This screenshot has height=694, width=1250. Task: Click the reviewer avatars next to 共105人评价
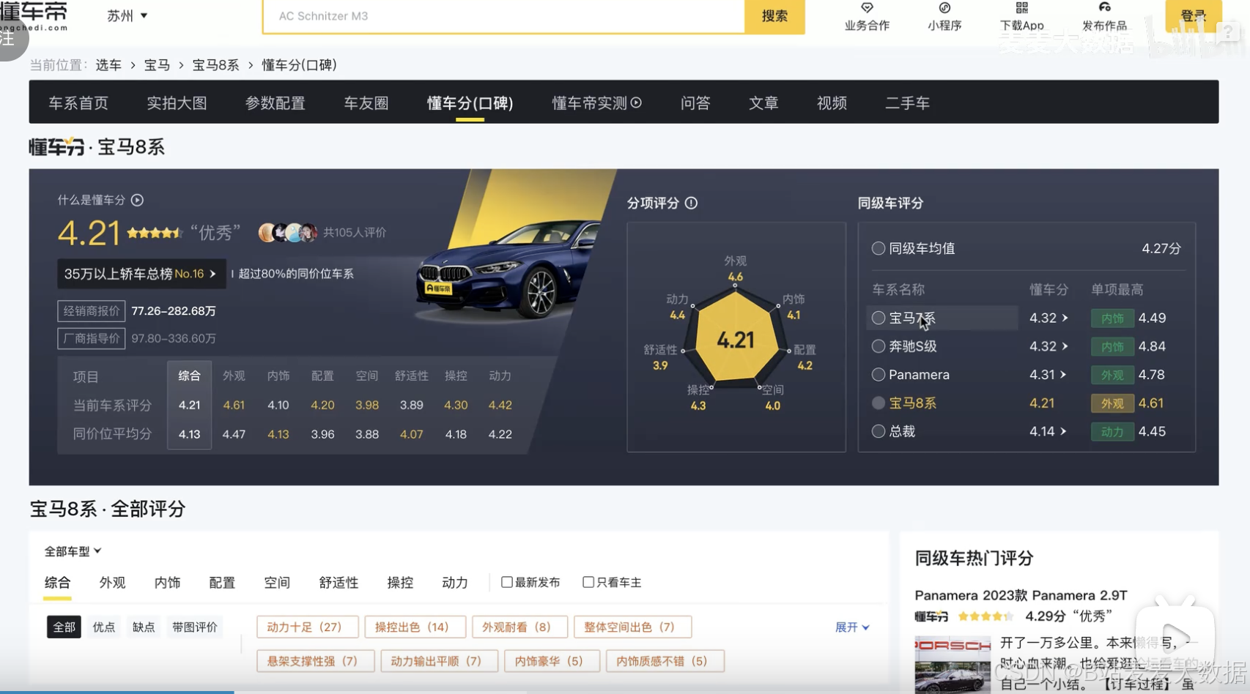288,232
